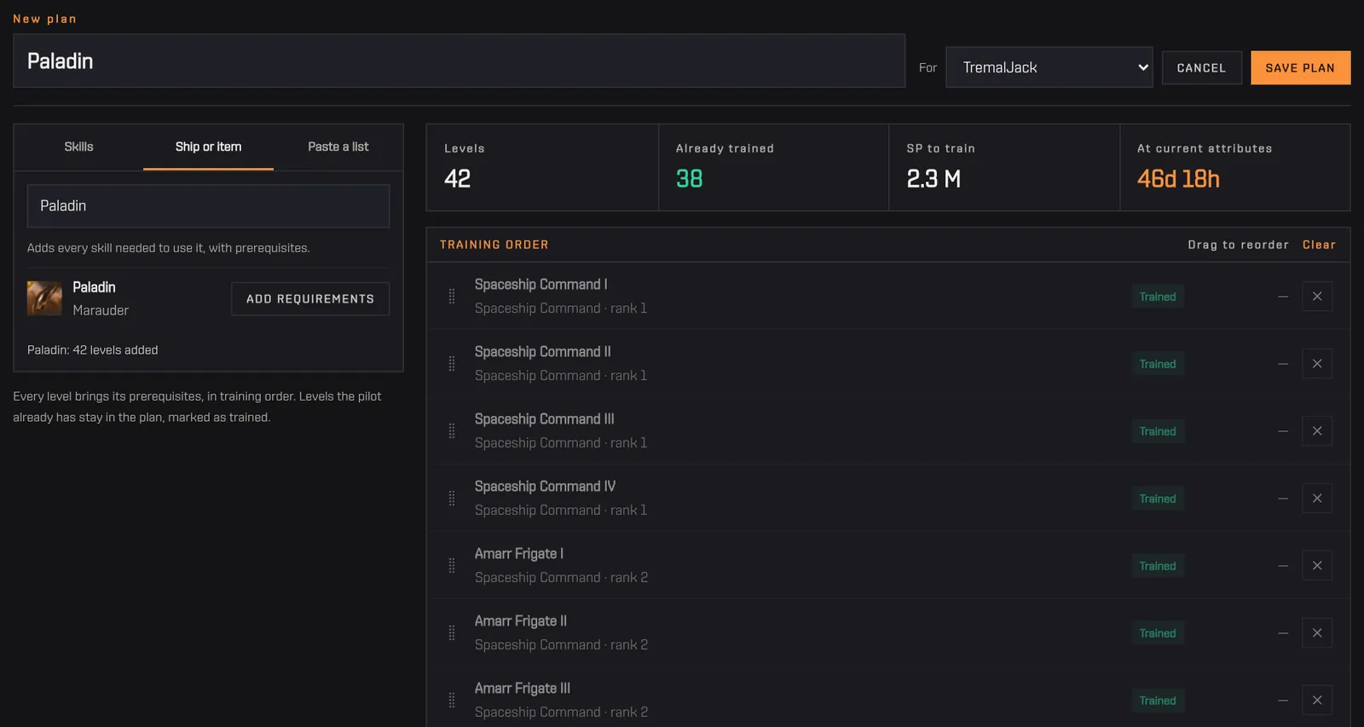Open the TremalJack character dropdown
1364x727 pixels.
pos(1049,67)
